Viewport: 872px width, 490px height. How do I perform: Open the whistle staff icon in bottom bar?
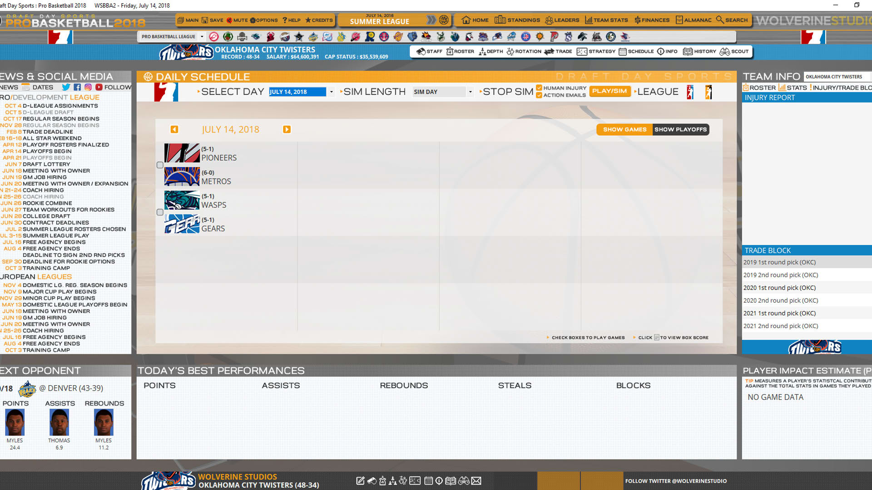point(372,480)
